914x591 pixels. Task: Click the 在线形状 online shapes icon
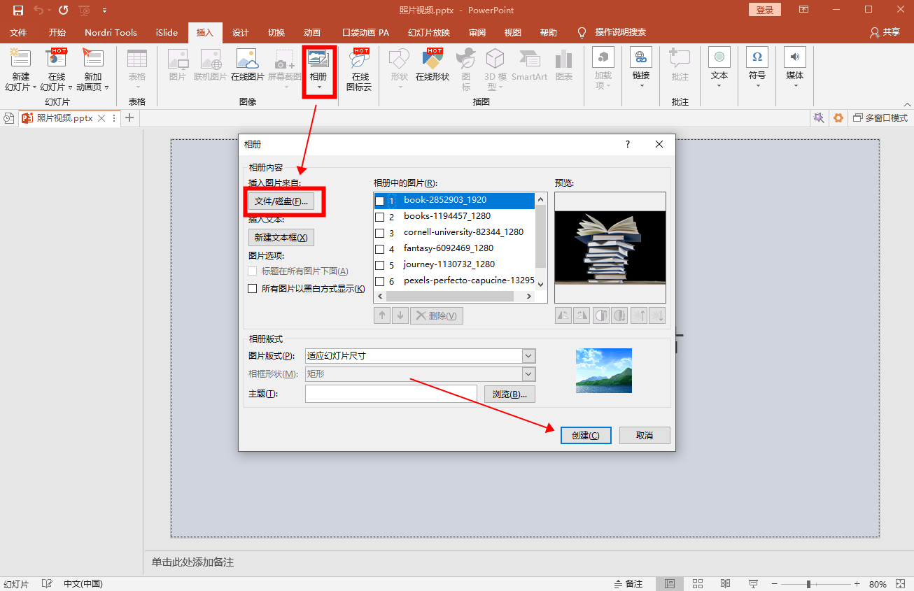pos(433,58)
